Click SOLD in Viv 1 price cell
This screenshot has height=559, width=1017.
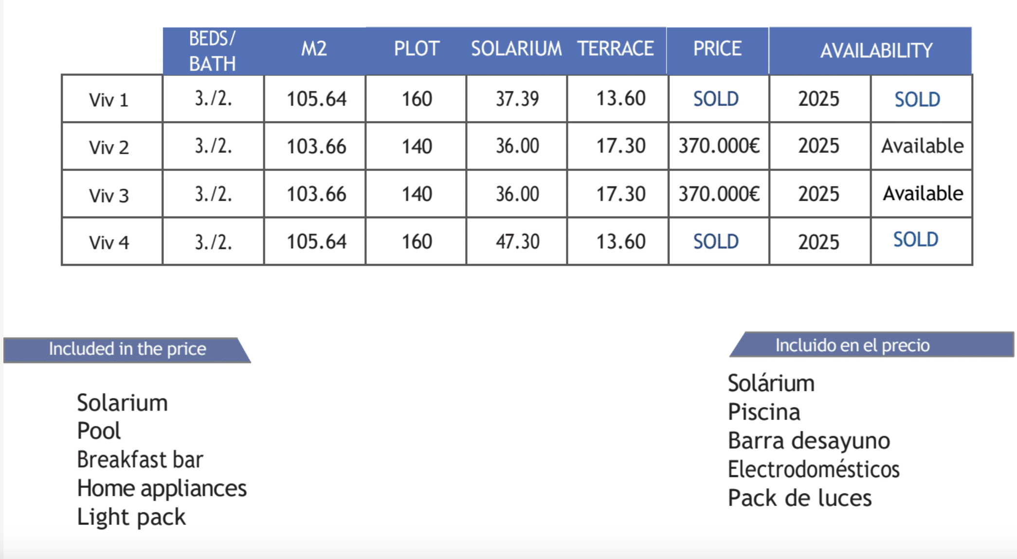pyautogui.click(x=716, y=99)
